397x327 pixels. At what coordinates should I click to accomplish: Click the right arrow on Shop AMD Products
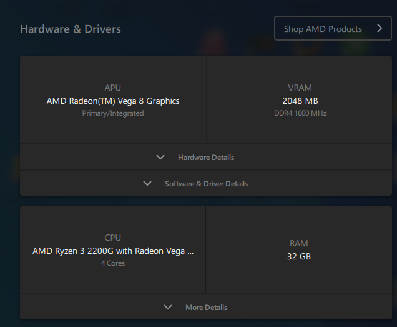coord(379,29)
